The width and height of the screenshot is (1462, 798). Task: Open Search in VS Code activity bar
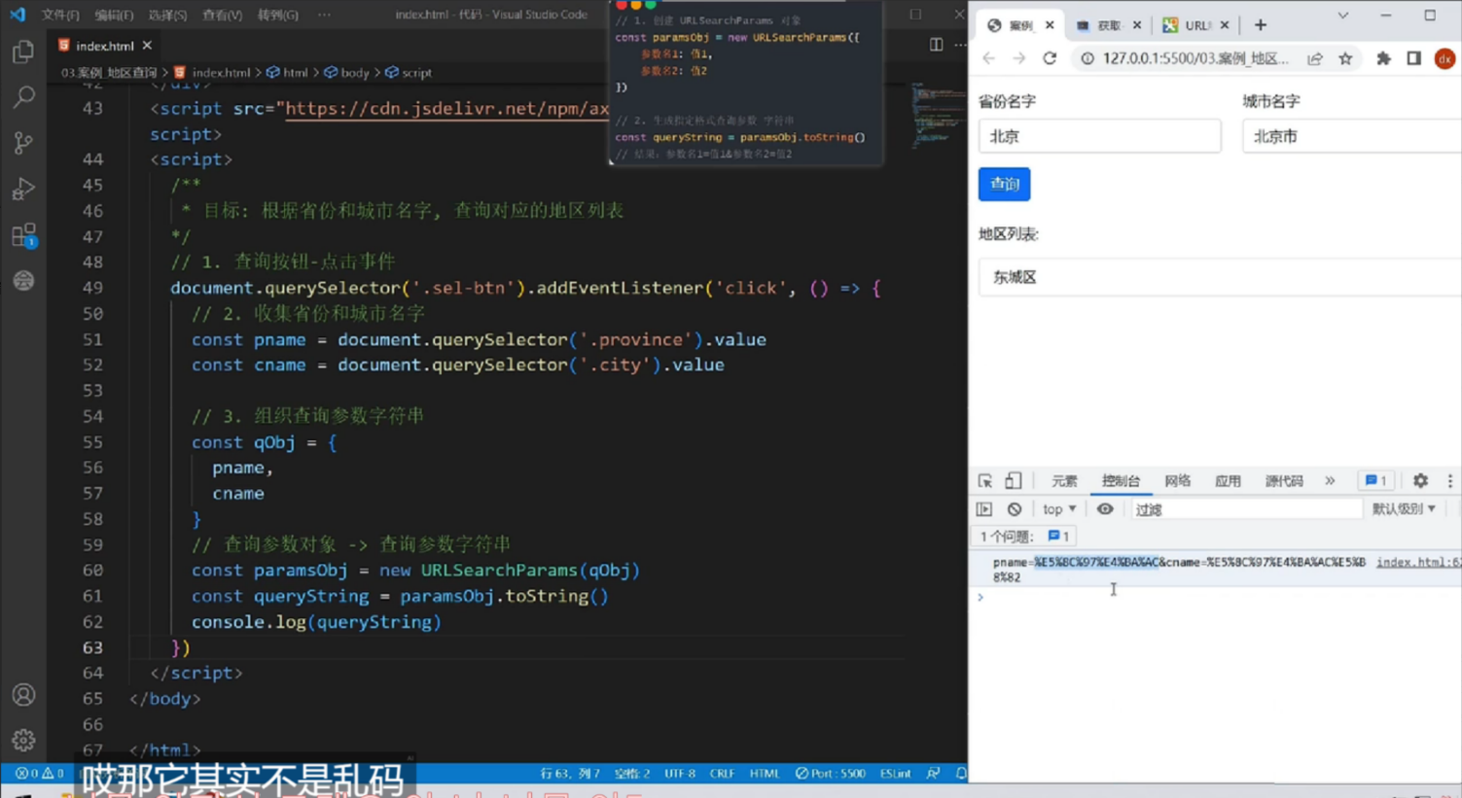24,96
